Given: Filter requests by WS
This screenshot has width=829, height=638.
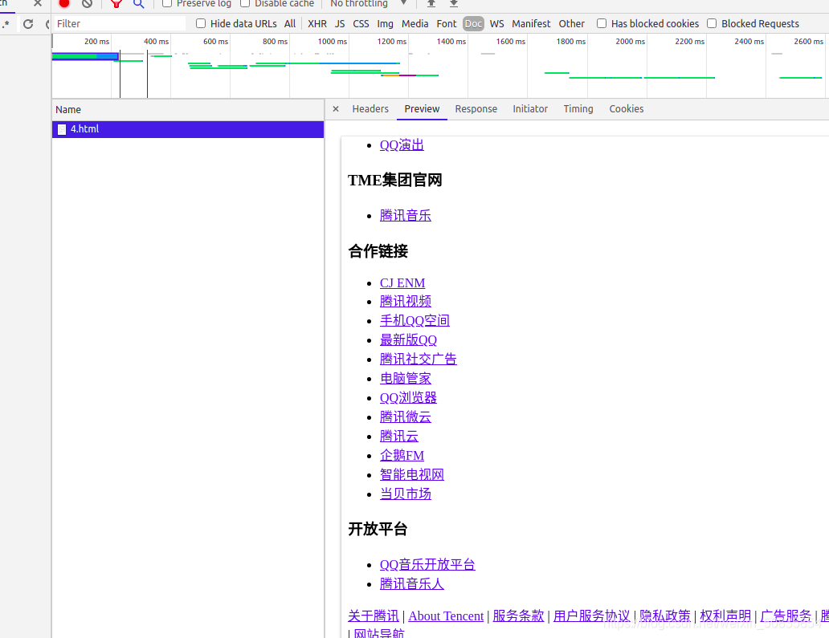Looking at the screenshot, I should 497,24.
